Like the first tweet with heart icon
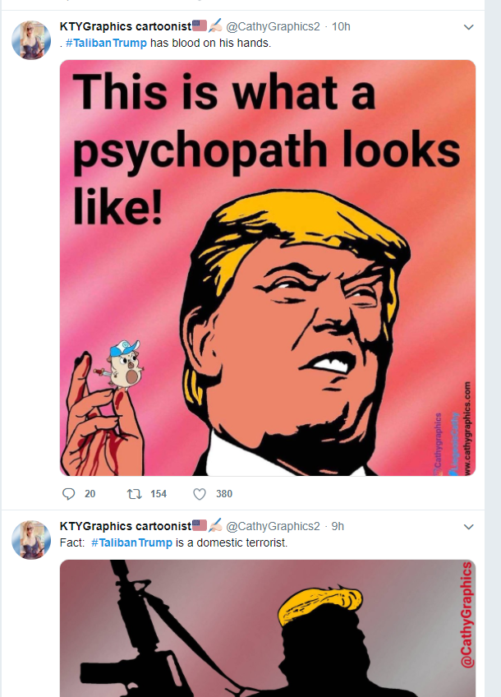 pyautogui.click(x=200, y=494)
